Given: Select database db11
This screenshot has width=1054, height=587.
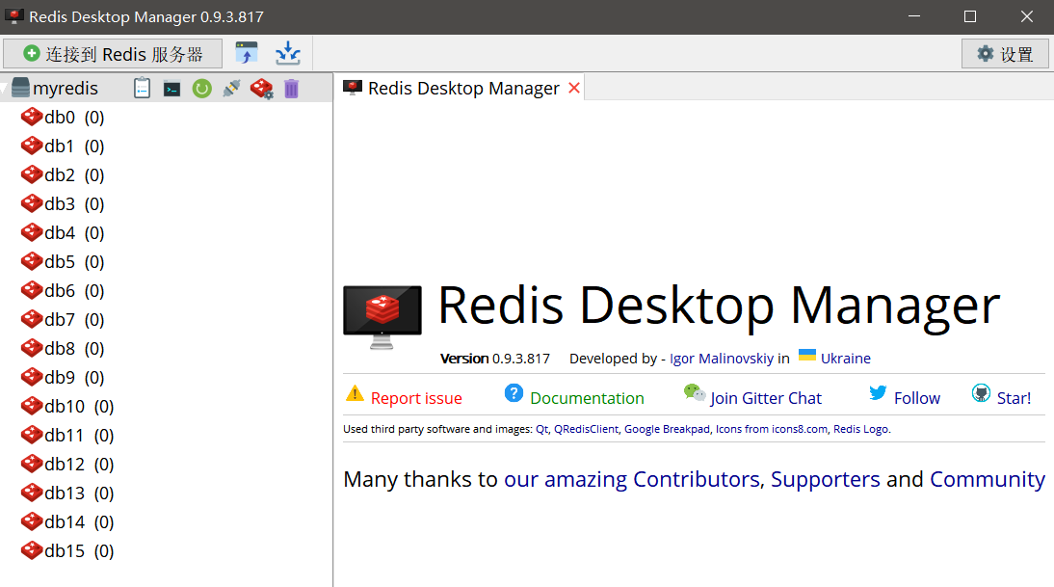Looking at the screenshot, I should tap(67, 435).
